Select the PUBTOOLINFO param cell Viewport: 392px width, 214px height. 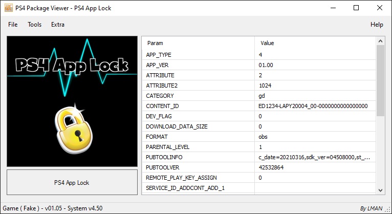[198, 157]
